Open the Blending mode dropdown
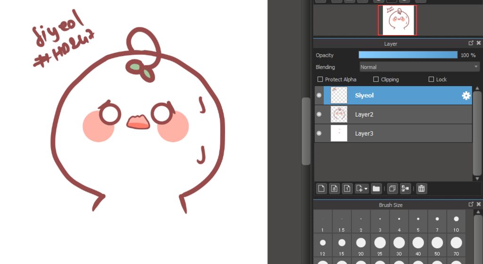This screenshot has width=483, height=264. [x=419, y=67]
